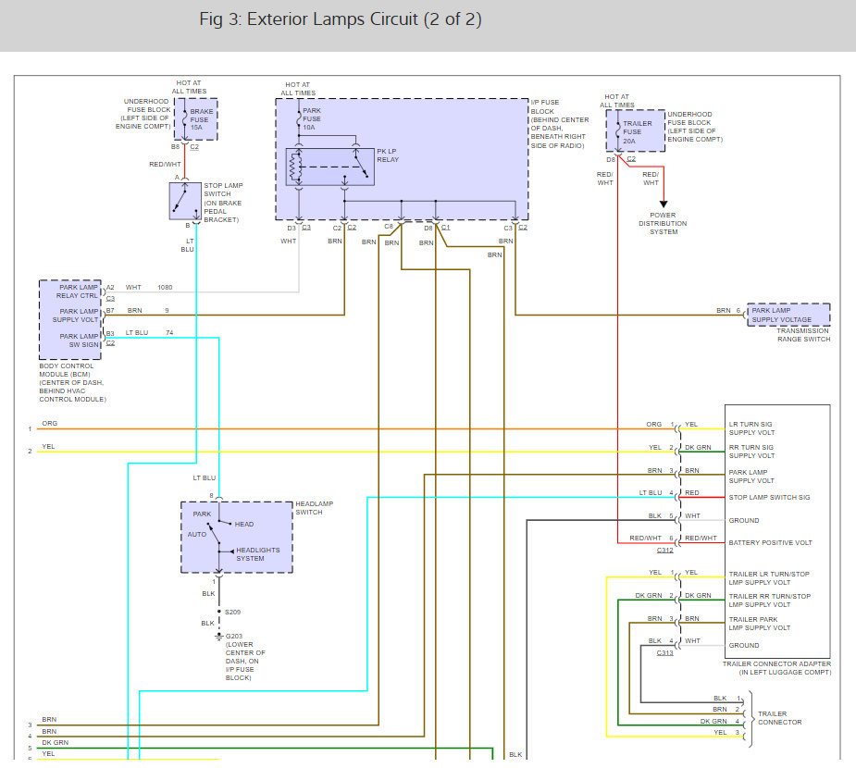Click LR TURN SIG SUPPLY VOLT
The height and width of the screenshot is (768, 856).
tap(751, 428)
